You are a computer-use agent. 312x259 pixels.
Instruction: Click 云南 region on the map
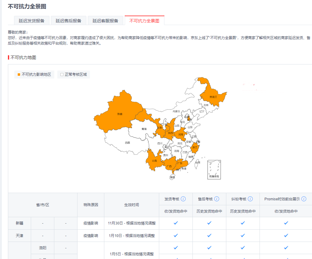(x=154, y=161)
